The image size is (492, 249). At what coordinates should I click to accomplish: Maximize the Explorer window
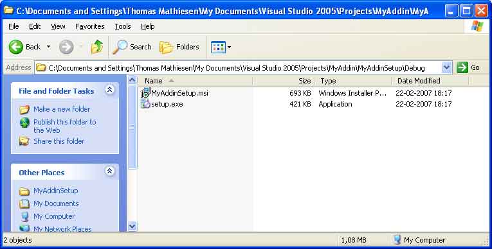click(x=466, y=11)
